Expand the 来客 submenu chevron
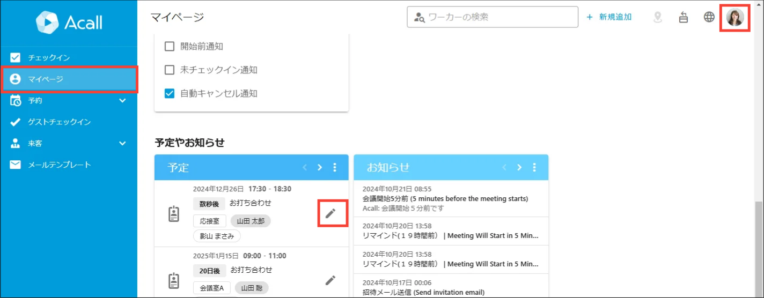This screenshot has width=764, height=298. [x=122, y=143]
